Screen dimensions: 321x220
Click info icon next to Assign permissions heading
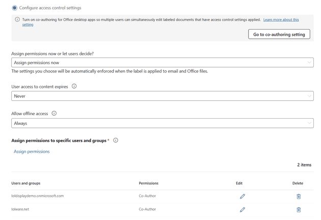(x=116, y=140)
